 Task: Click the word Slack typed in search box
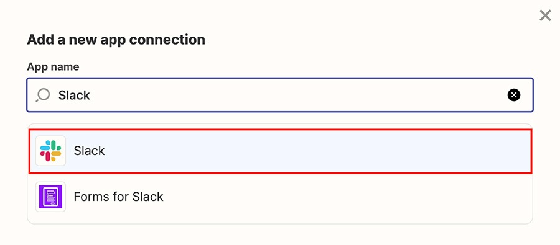coord(74,95)
